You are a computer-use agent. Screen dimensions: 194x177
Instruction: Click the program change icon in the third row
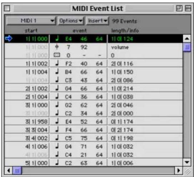57,55
